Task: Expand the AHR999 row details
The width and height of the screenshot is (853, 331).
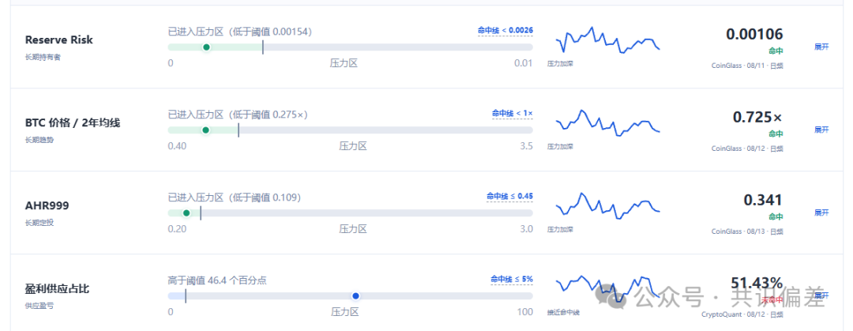Action: 821,213
